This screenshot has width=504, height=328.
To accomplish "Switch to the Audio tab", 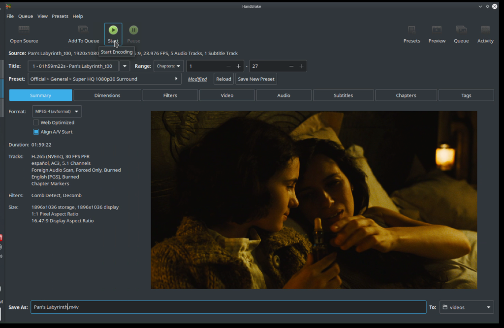I will pyautogui.click(x=283, y=95).
